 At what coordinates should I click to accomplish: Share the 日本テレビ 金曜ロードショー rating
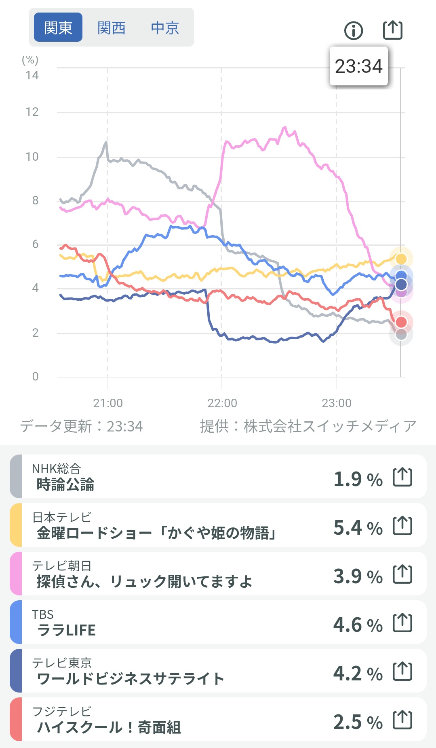coord(402,526)
